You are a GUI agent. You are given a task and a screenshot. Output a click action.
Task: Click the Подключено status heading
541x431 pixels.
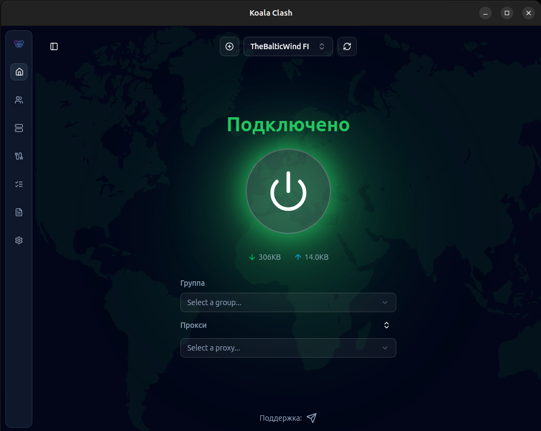pos(288,125)
